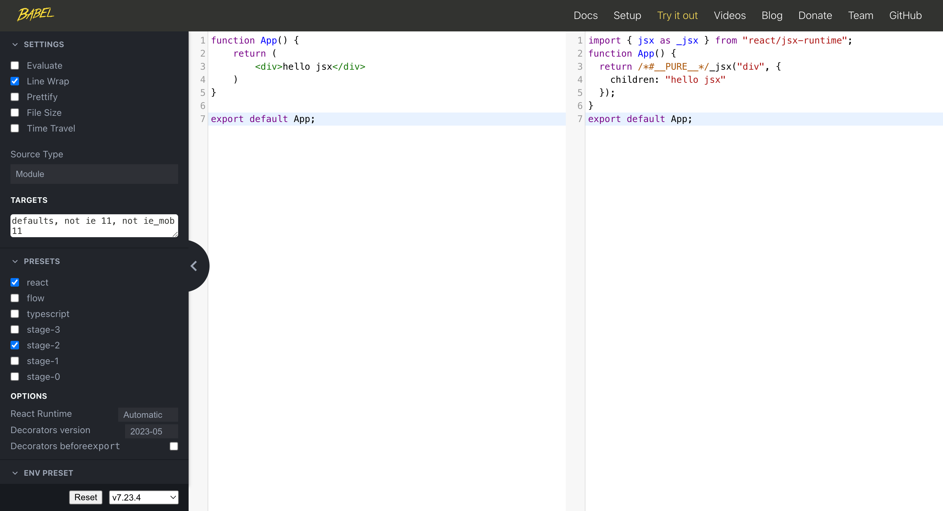
Task: Toggle Decorators before export checkbox
Action: 174,446
